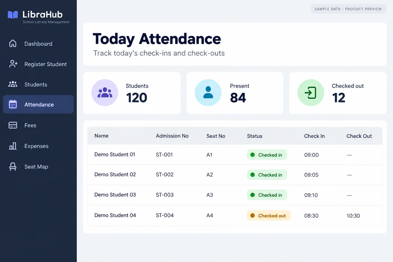Click the Sample Data Product Preview badge
The height and width of the screenshot is (262, 393).
click(348, 9)
